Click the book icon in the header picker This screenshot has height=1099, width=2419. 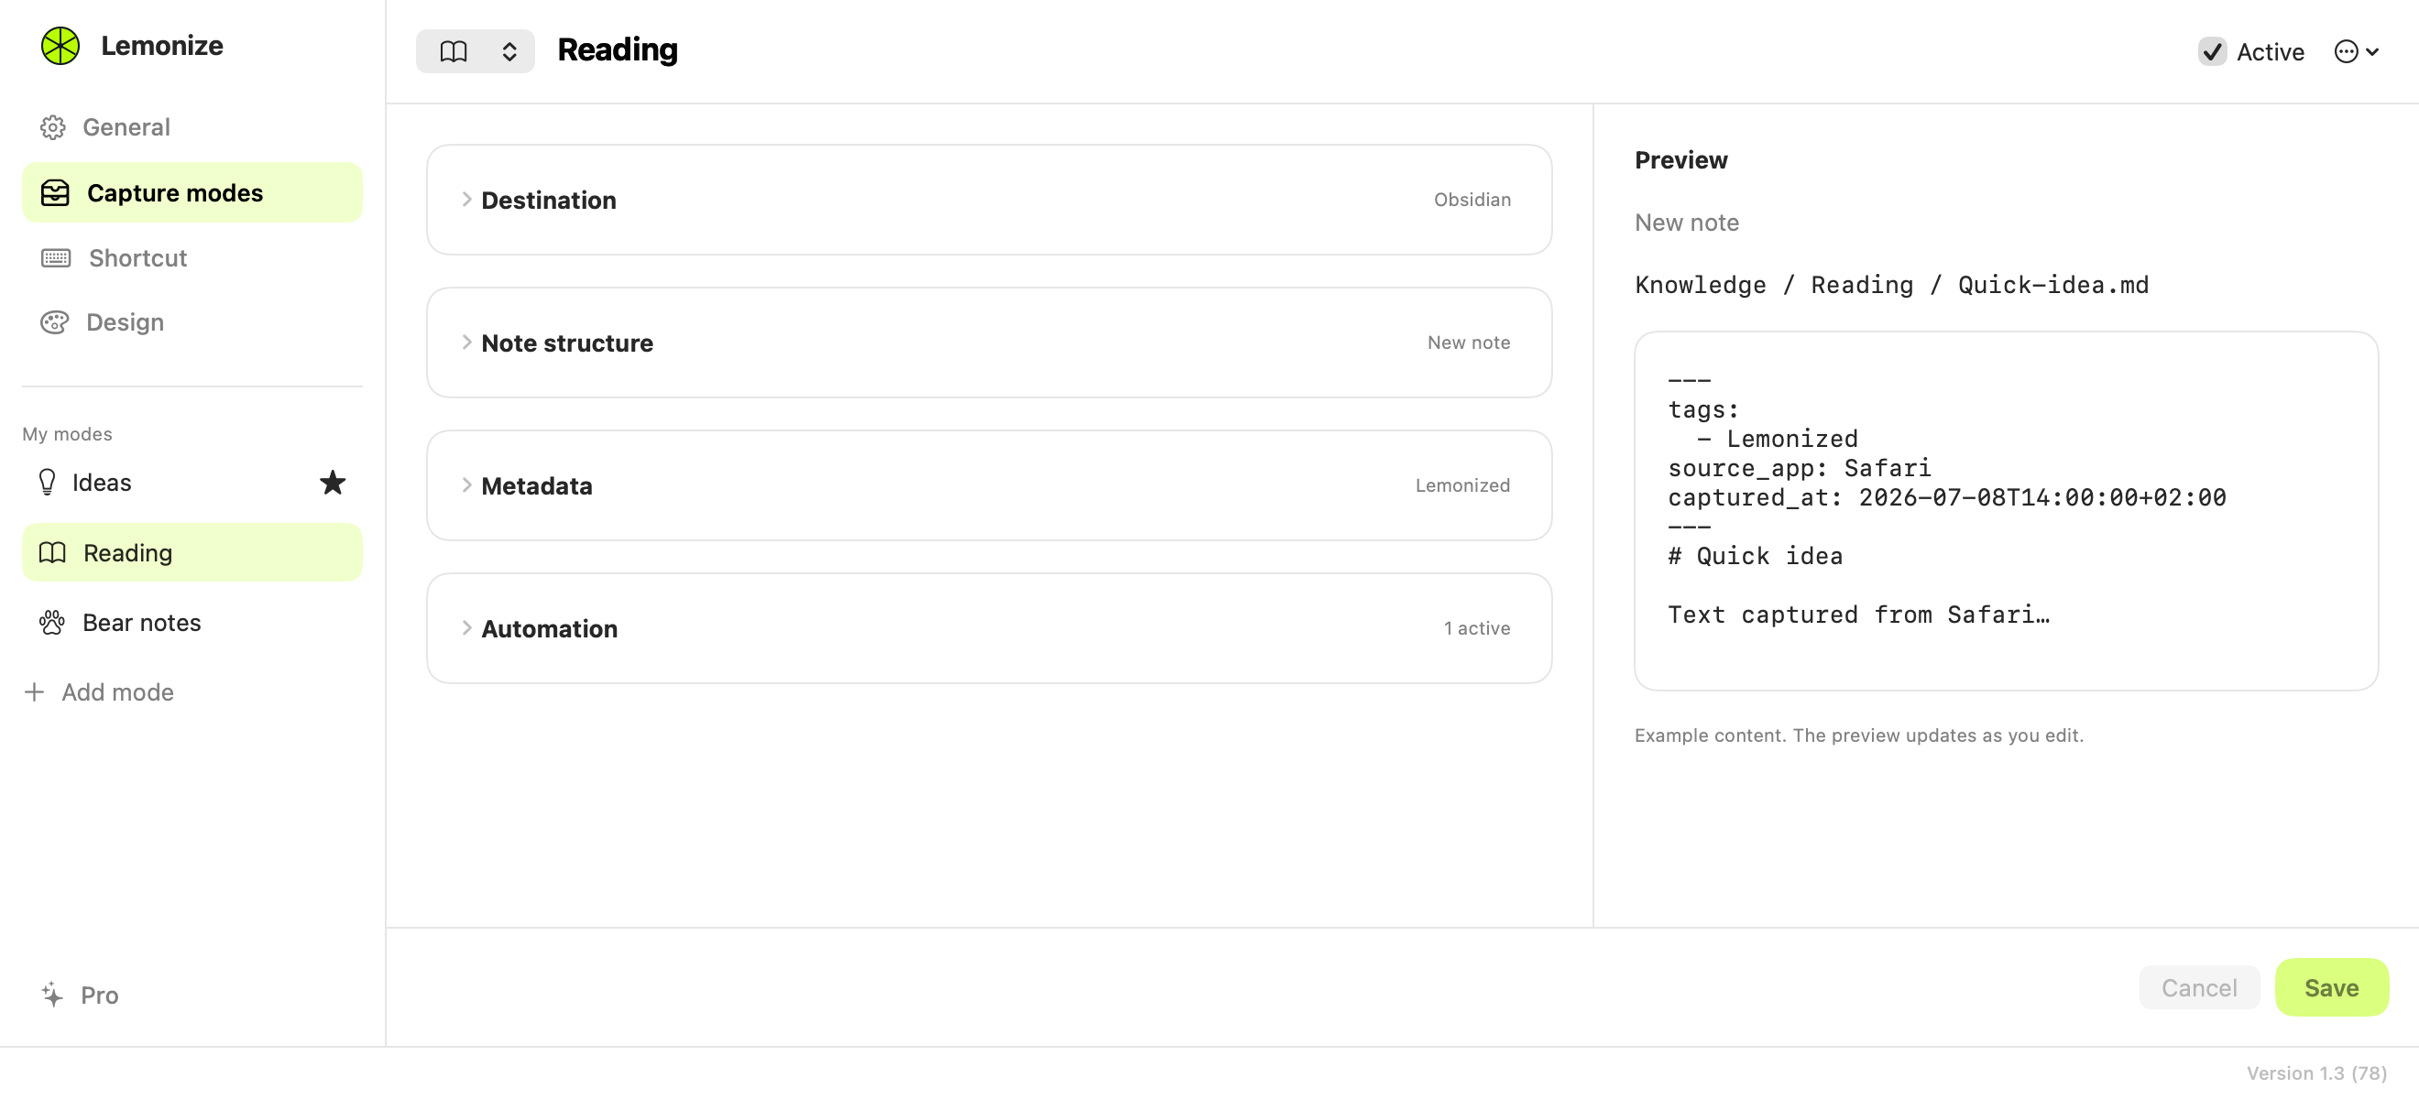pos(454,51)
